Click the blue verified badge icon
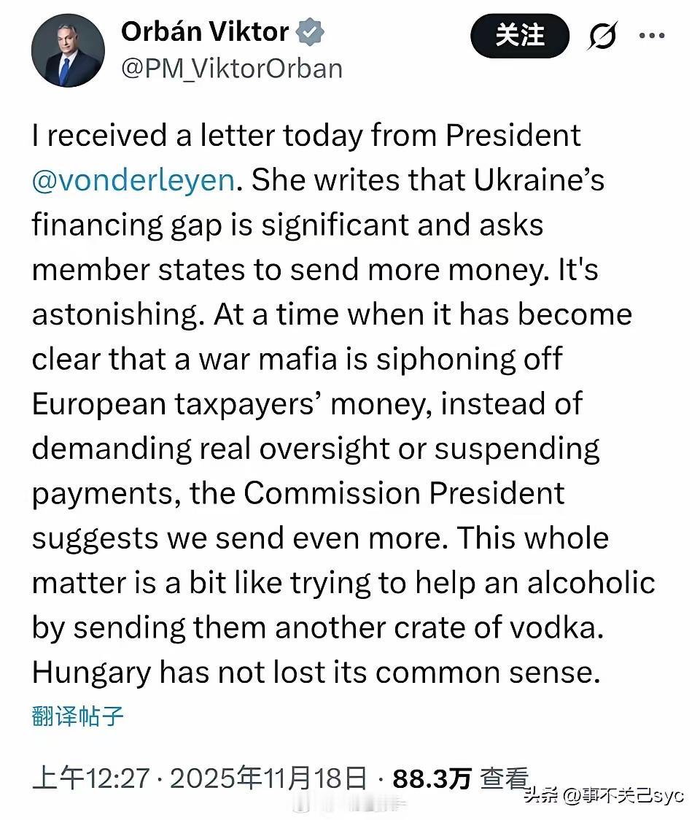 pos(309,32)
